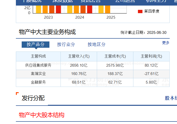Click cost value 2575.98亿
The height and width of the screenshot is (124, 177).
[x=115, y=65]
